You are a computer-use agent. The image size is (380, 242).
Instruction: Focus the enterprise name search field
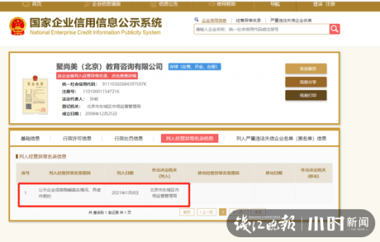[x=261, y=29]
